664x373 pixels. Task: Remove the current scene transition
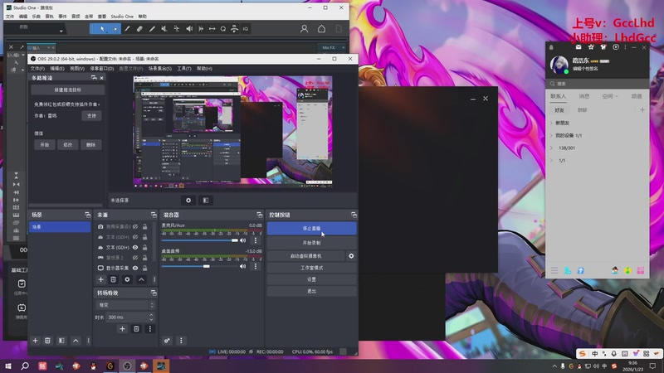point(136,328)
